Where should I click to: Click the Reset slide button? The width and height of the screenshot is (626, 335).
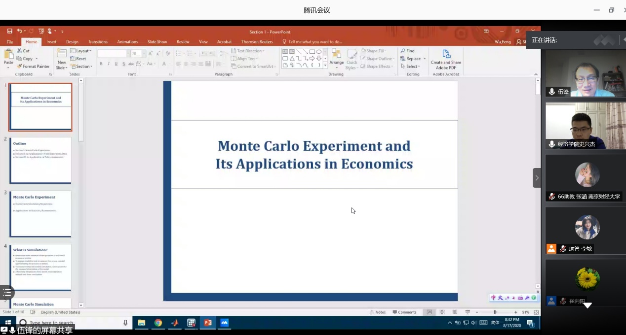coord(78,59)
